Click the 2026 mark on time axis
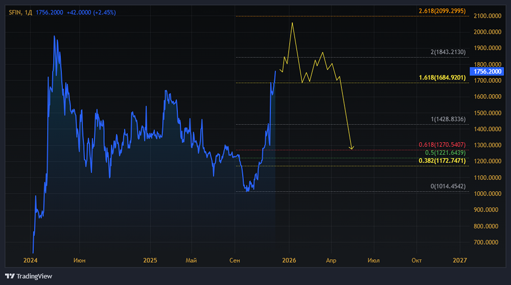Image resolution: width=511 pixels, height=285 pixels. (x=289, y=260)
